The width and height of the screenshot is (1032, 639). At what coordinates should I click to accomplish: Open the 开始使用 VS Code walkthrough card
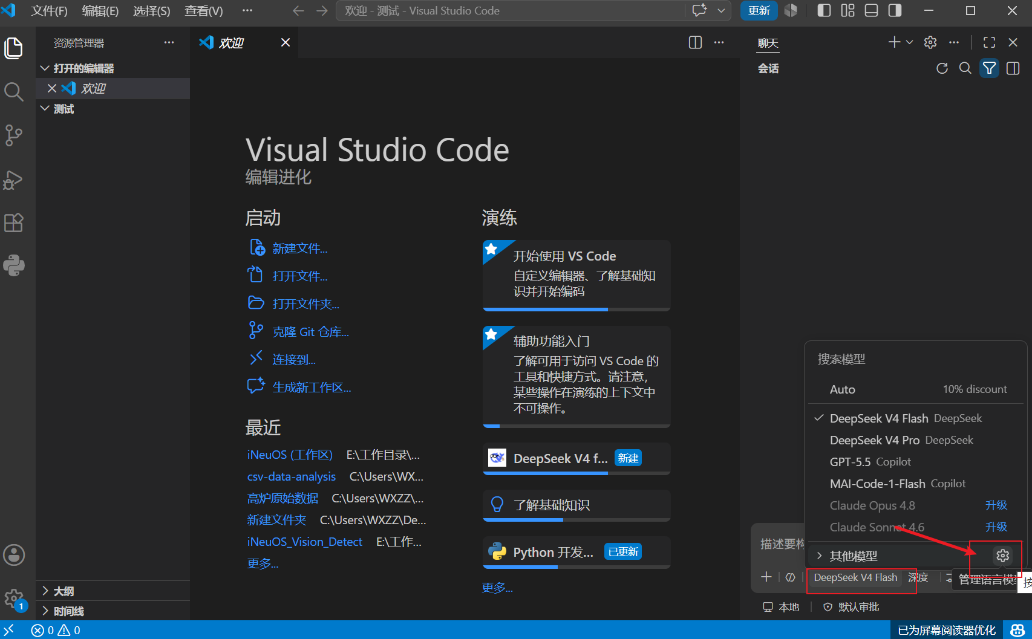[x=576, y=275]
